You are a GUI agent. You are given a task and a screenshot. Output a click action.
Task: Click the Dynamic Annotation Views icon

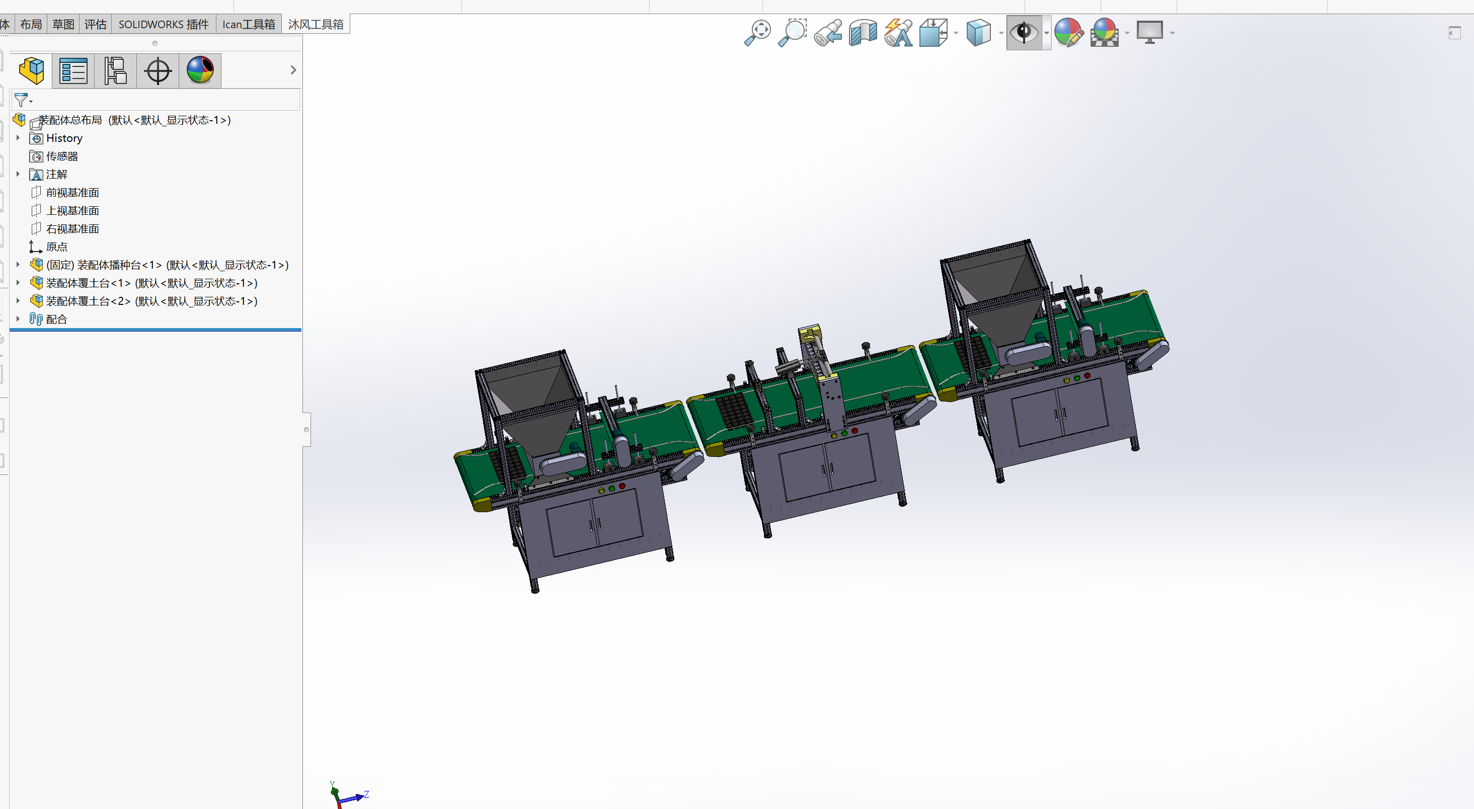(898, 32)
